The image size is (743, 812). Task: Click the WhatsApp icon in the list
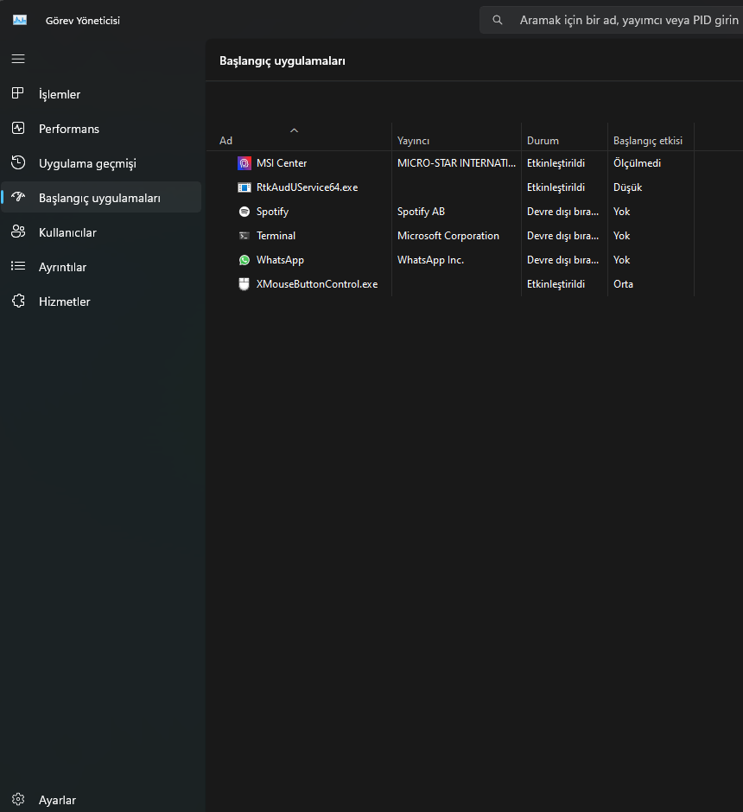click(244, 260)
